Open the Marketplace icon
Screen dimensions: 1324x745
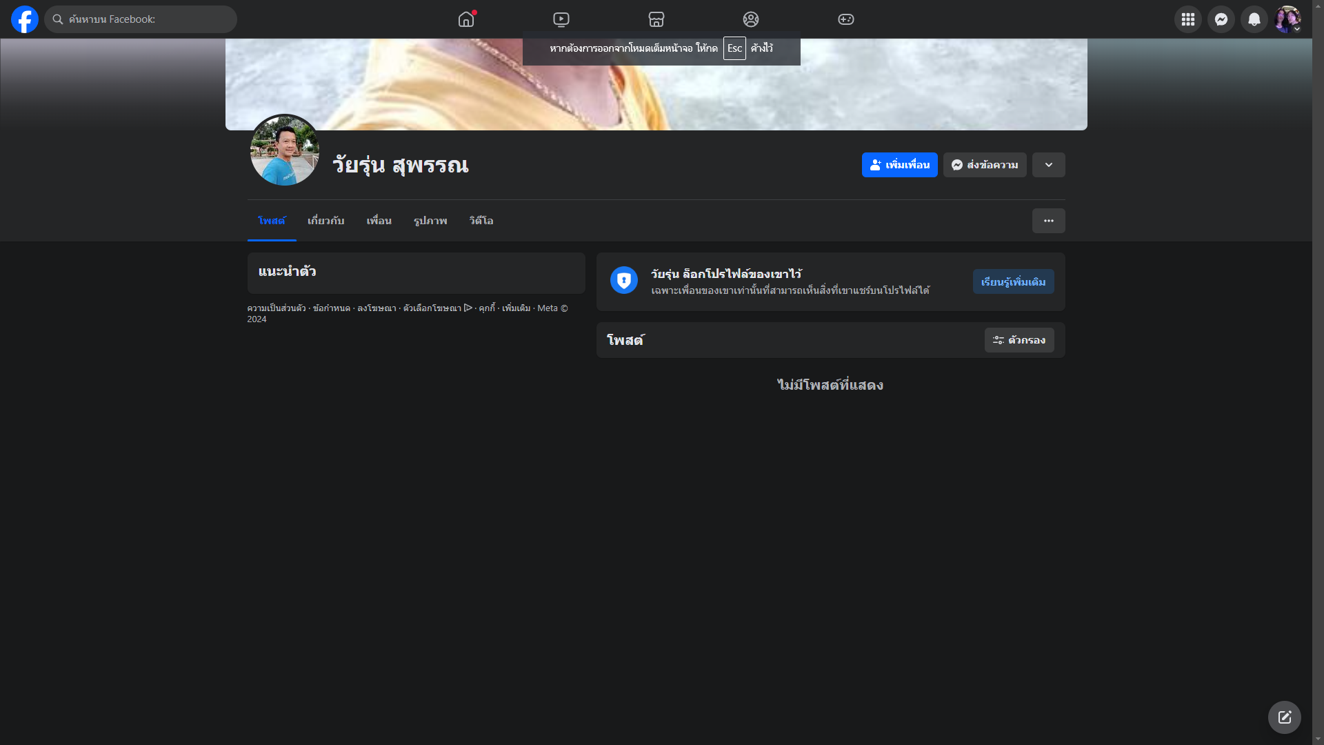click(656, 19)
